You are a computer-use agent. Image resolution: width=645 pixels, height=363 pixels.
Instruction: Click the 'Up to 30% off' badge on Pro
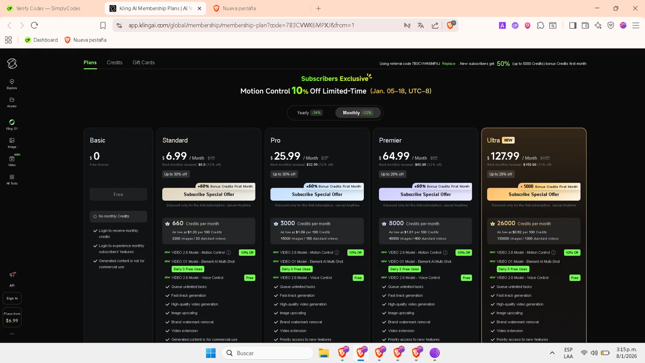pos(284,174)
